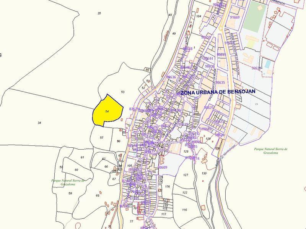Click parcel number 128
The height and width of the screenshot is (229, 306).
[x=186, y=151]
